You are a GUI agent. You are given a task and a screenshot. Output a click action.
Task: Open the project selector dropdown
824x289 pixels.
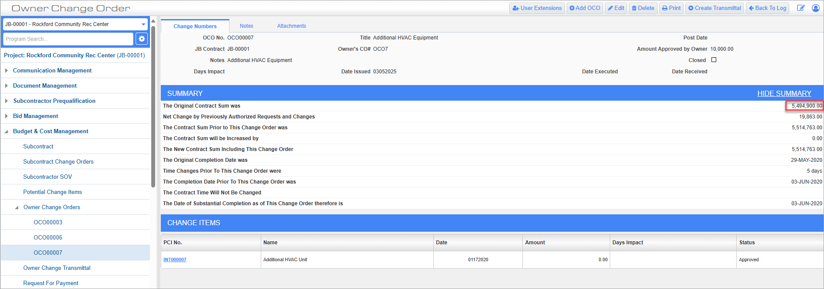coord(76,24)
